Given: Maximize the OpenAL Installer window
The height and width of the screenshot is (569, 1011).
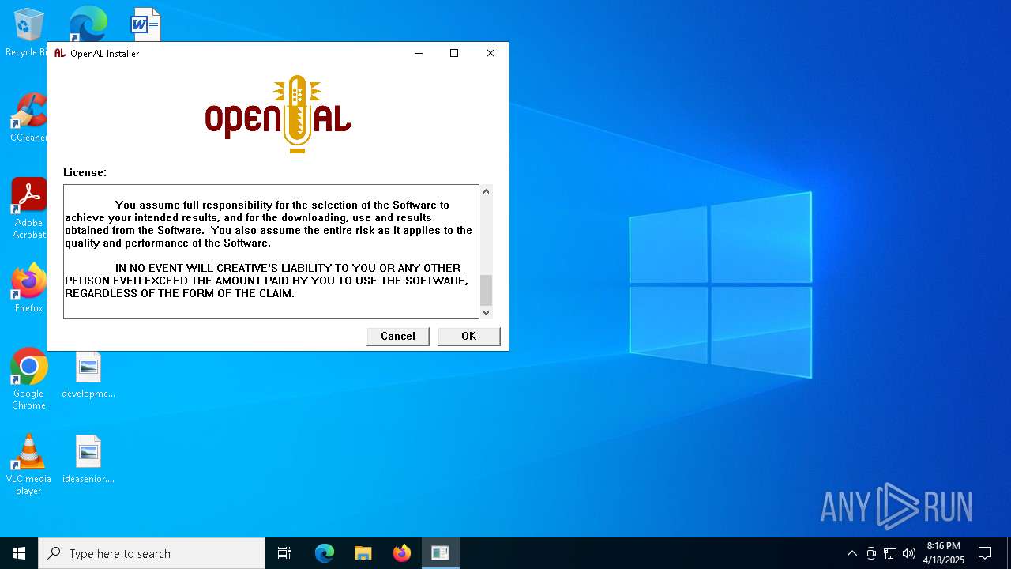Looking at the screenshot, I should [454, 53].
